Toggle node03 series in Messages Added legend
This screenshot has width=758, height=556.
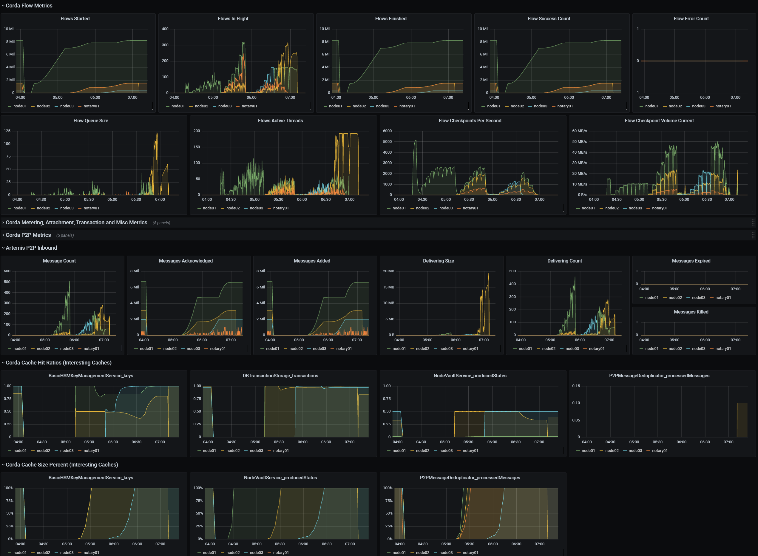coord(319,348)
